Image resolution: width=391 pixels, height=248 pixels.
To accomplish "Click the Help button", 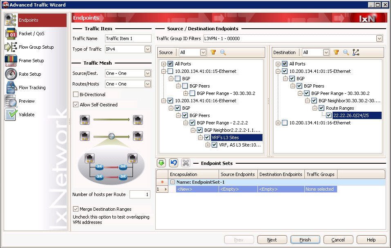I will click(371, 239).
